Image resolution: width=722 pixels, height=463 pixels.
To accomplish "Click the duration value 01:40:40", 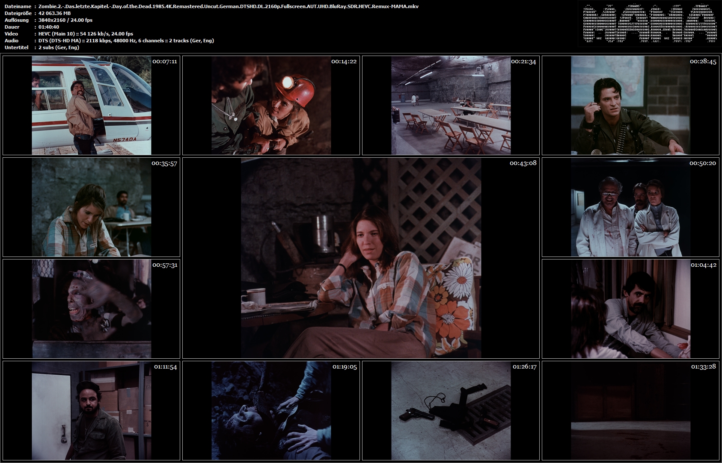I will click(49, 27).
